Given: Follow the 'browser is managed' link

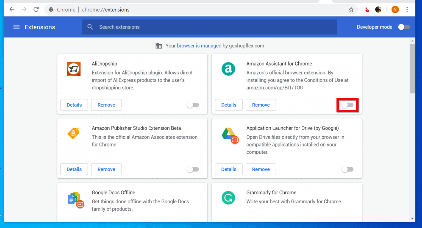Looking at the screenshot, I should click(199, 46).
